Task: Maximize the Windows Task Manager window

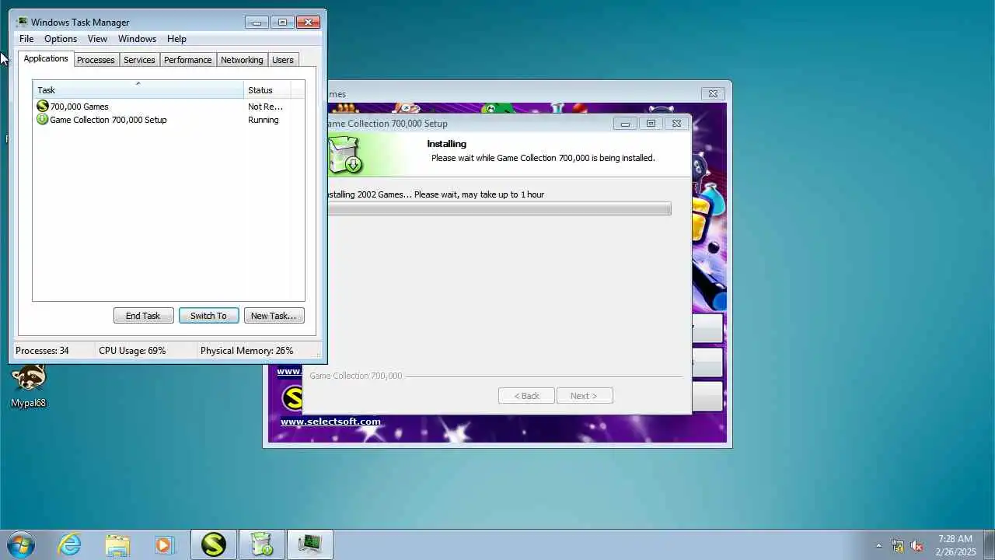Action: pyautogui.click(x=282, y=23)
